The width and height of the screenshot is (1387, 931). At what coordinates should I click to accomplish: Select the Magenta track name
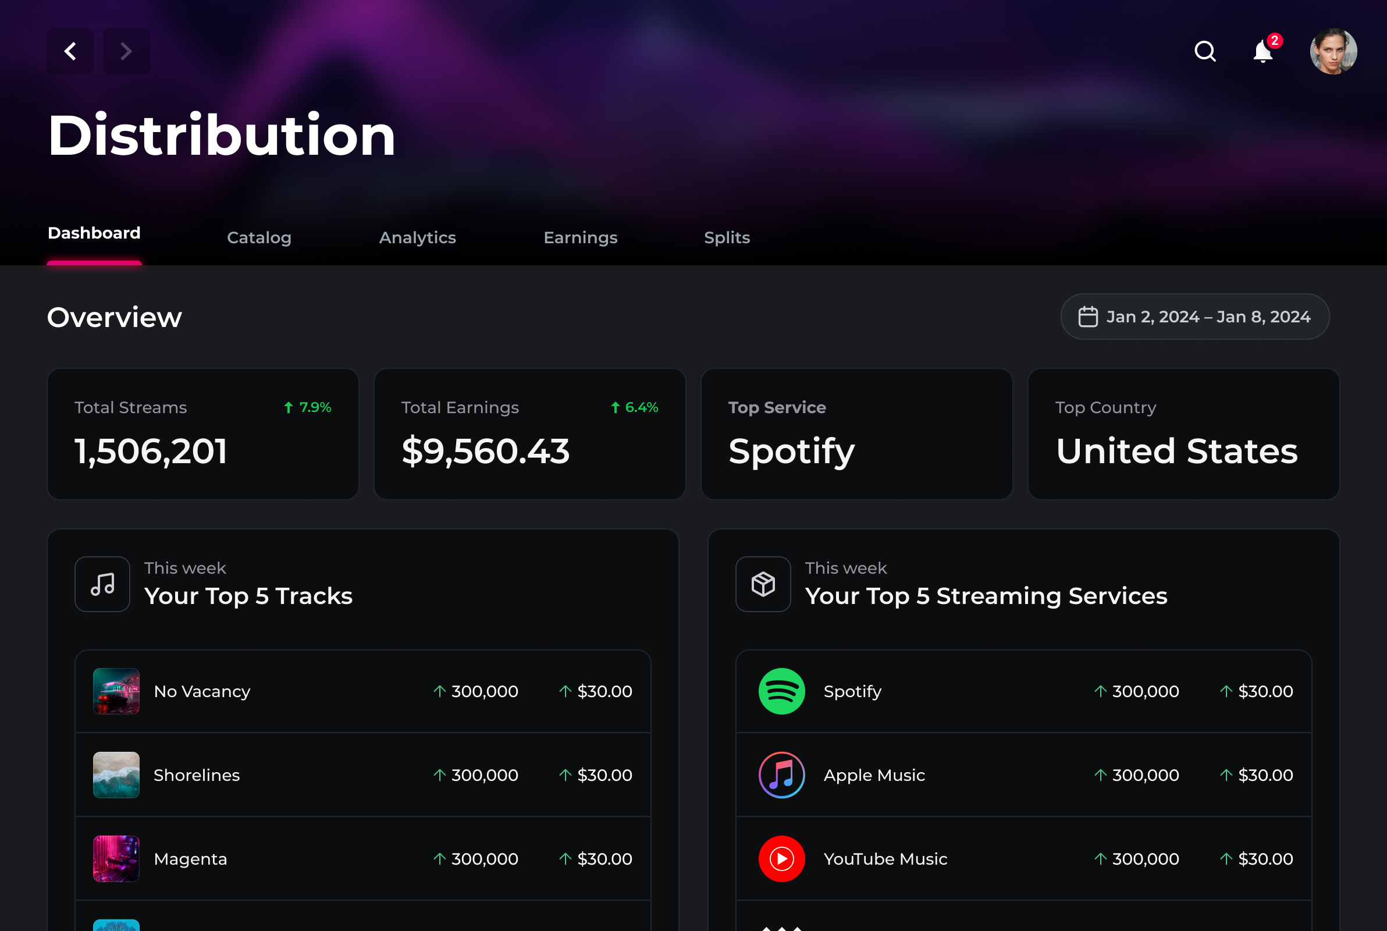pyautogui.click(x=190, y=859)
